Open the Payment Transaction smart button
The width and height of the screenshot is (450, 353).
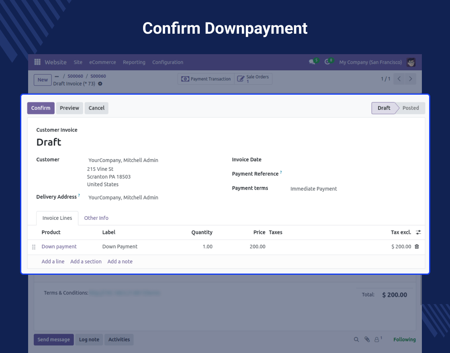coord(206,79)
